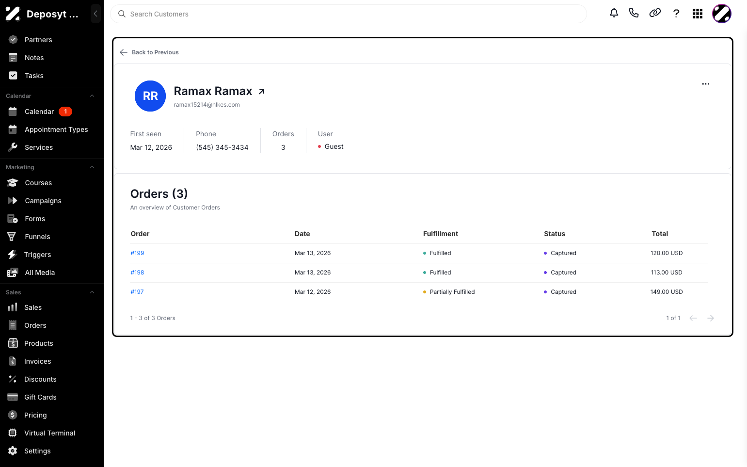Collapse the Marketing sidebar section
Image resolution: width=747 pixels, height=467 pixels.
click(x=92, y=167)
